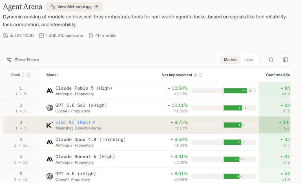The height and width of the screenshot is (183, 301).
Task: Click the Rank info icon
Action: tap(29, 75)
